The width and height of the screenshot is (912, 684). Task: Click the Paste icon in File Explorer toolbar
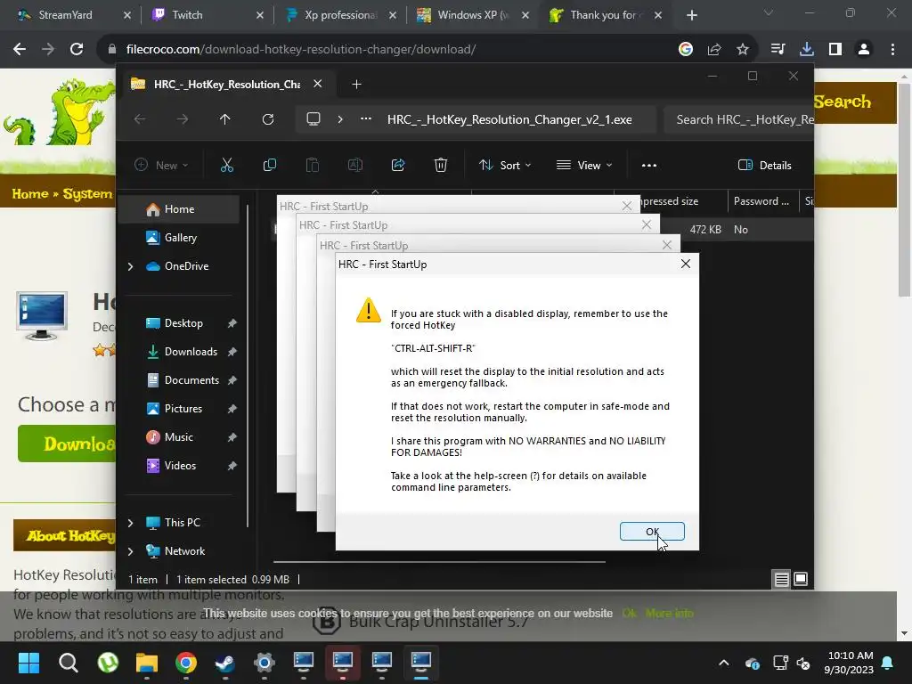[313, 165]
